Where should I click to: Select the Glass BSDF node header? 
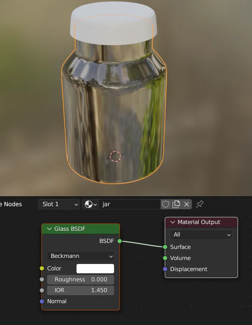81,229
